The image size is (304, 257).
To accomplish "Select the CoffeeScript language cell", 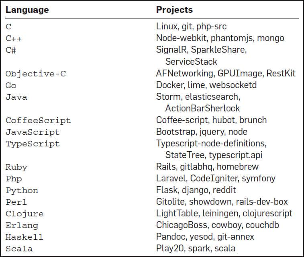I will pos(38,120).
